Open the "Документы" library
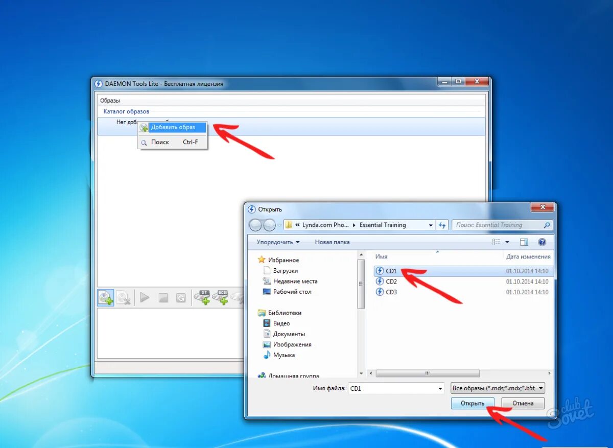Image resolution: width=613 pixels, height=448 pixels. 284,334
